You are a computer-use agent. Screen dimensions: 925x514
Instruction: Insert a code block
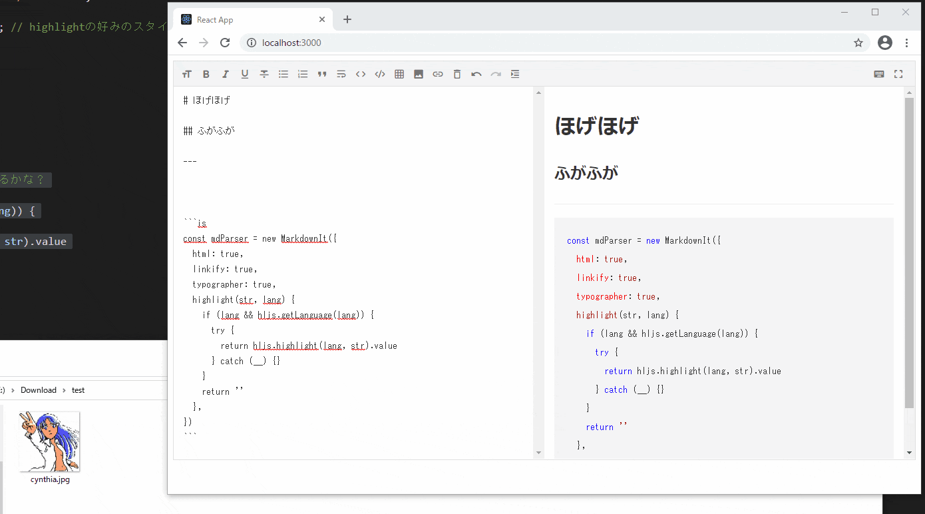point(380,74)
